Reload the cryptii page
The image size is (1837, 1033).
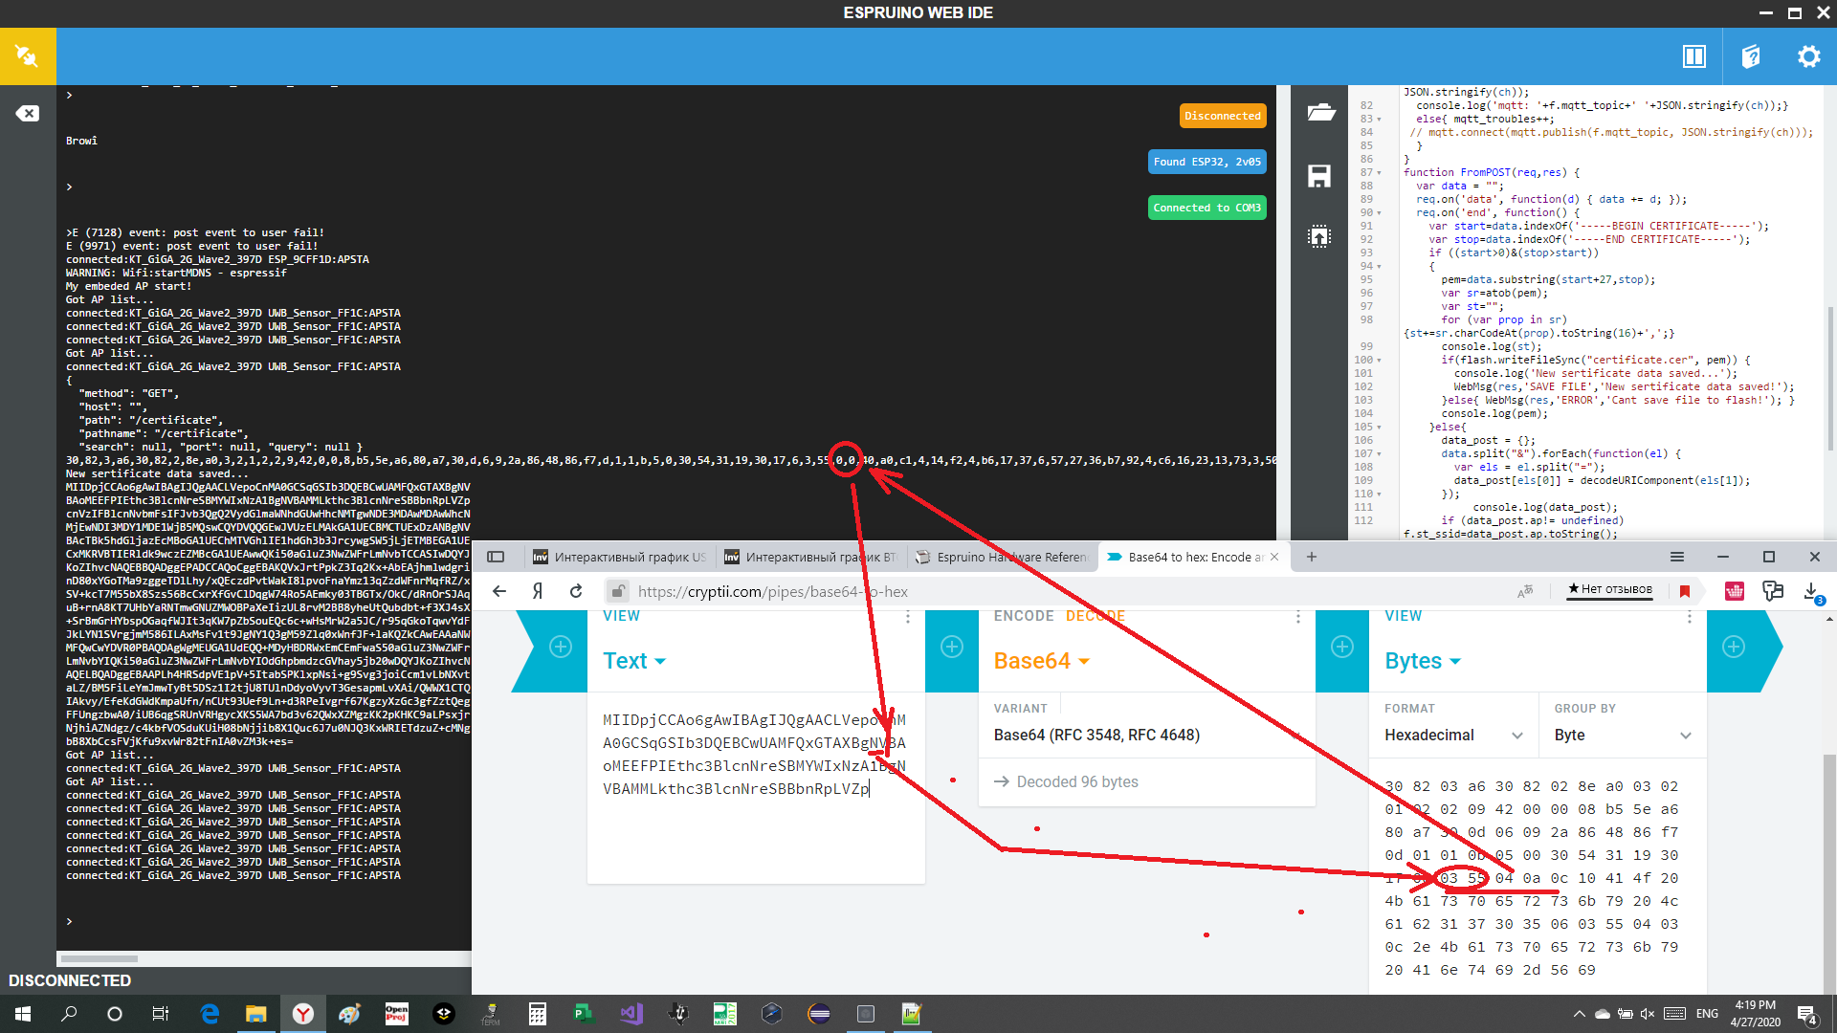pyautogui.click(x=576, y=591)
